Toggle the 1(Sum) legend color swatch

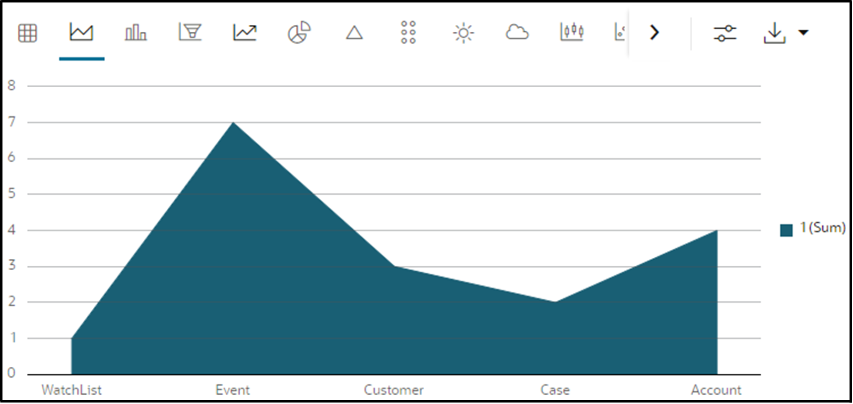pyautogui.click(x=787, y=231)
